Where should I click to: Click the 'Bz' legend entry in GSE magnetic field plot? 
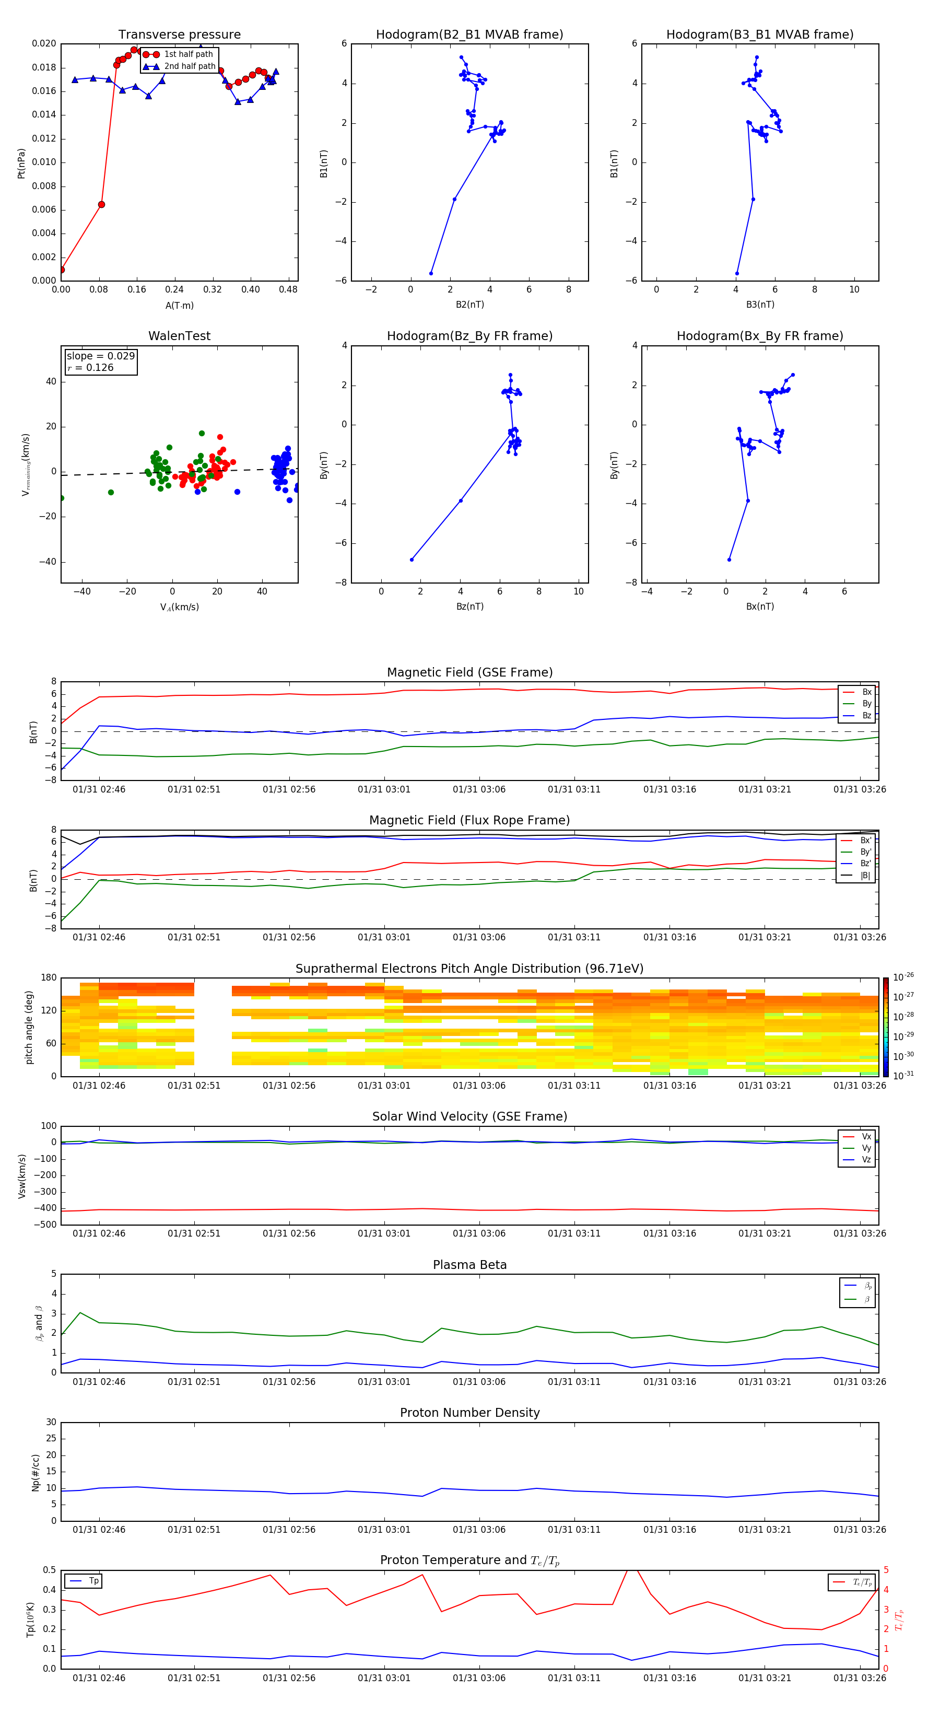[x=857, y=715]
